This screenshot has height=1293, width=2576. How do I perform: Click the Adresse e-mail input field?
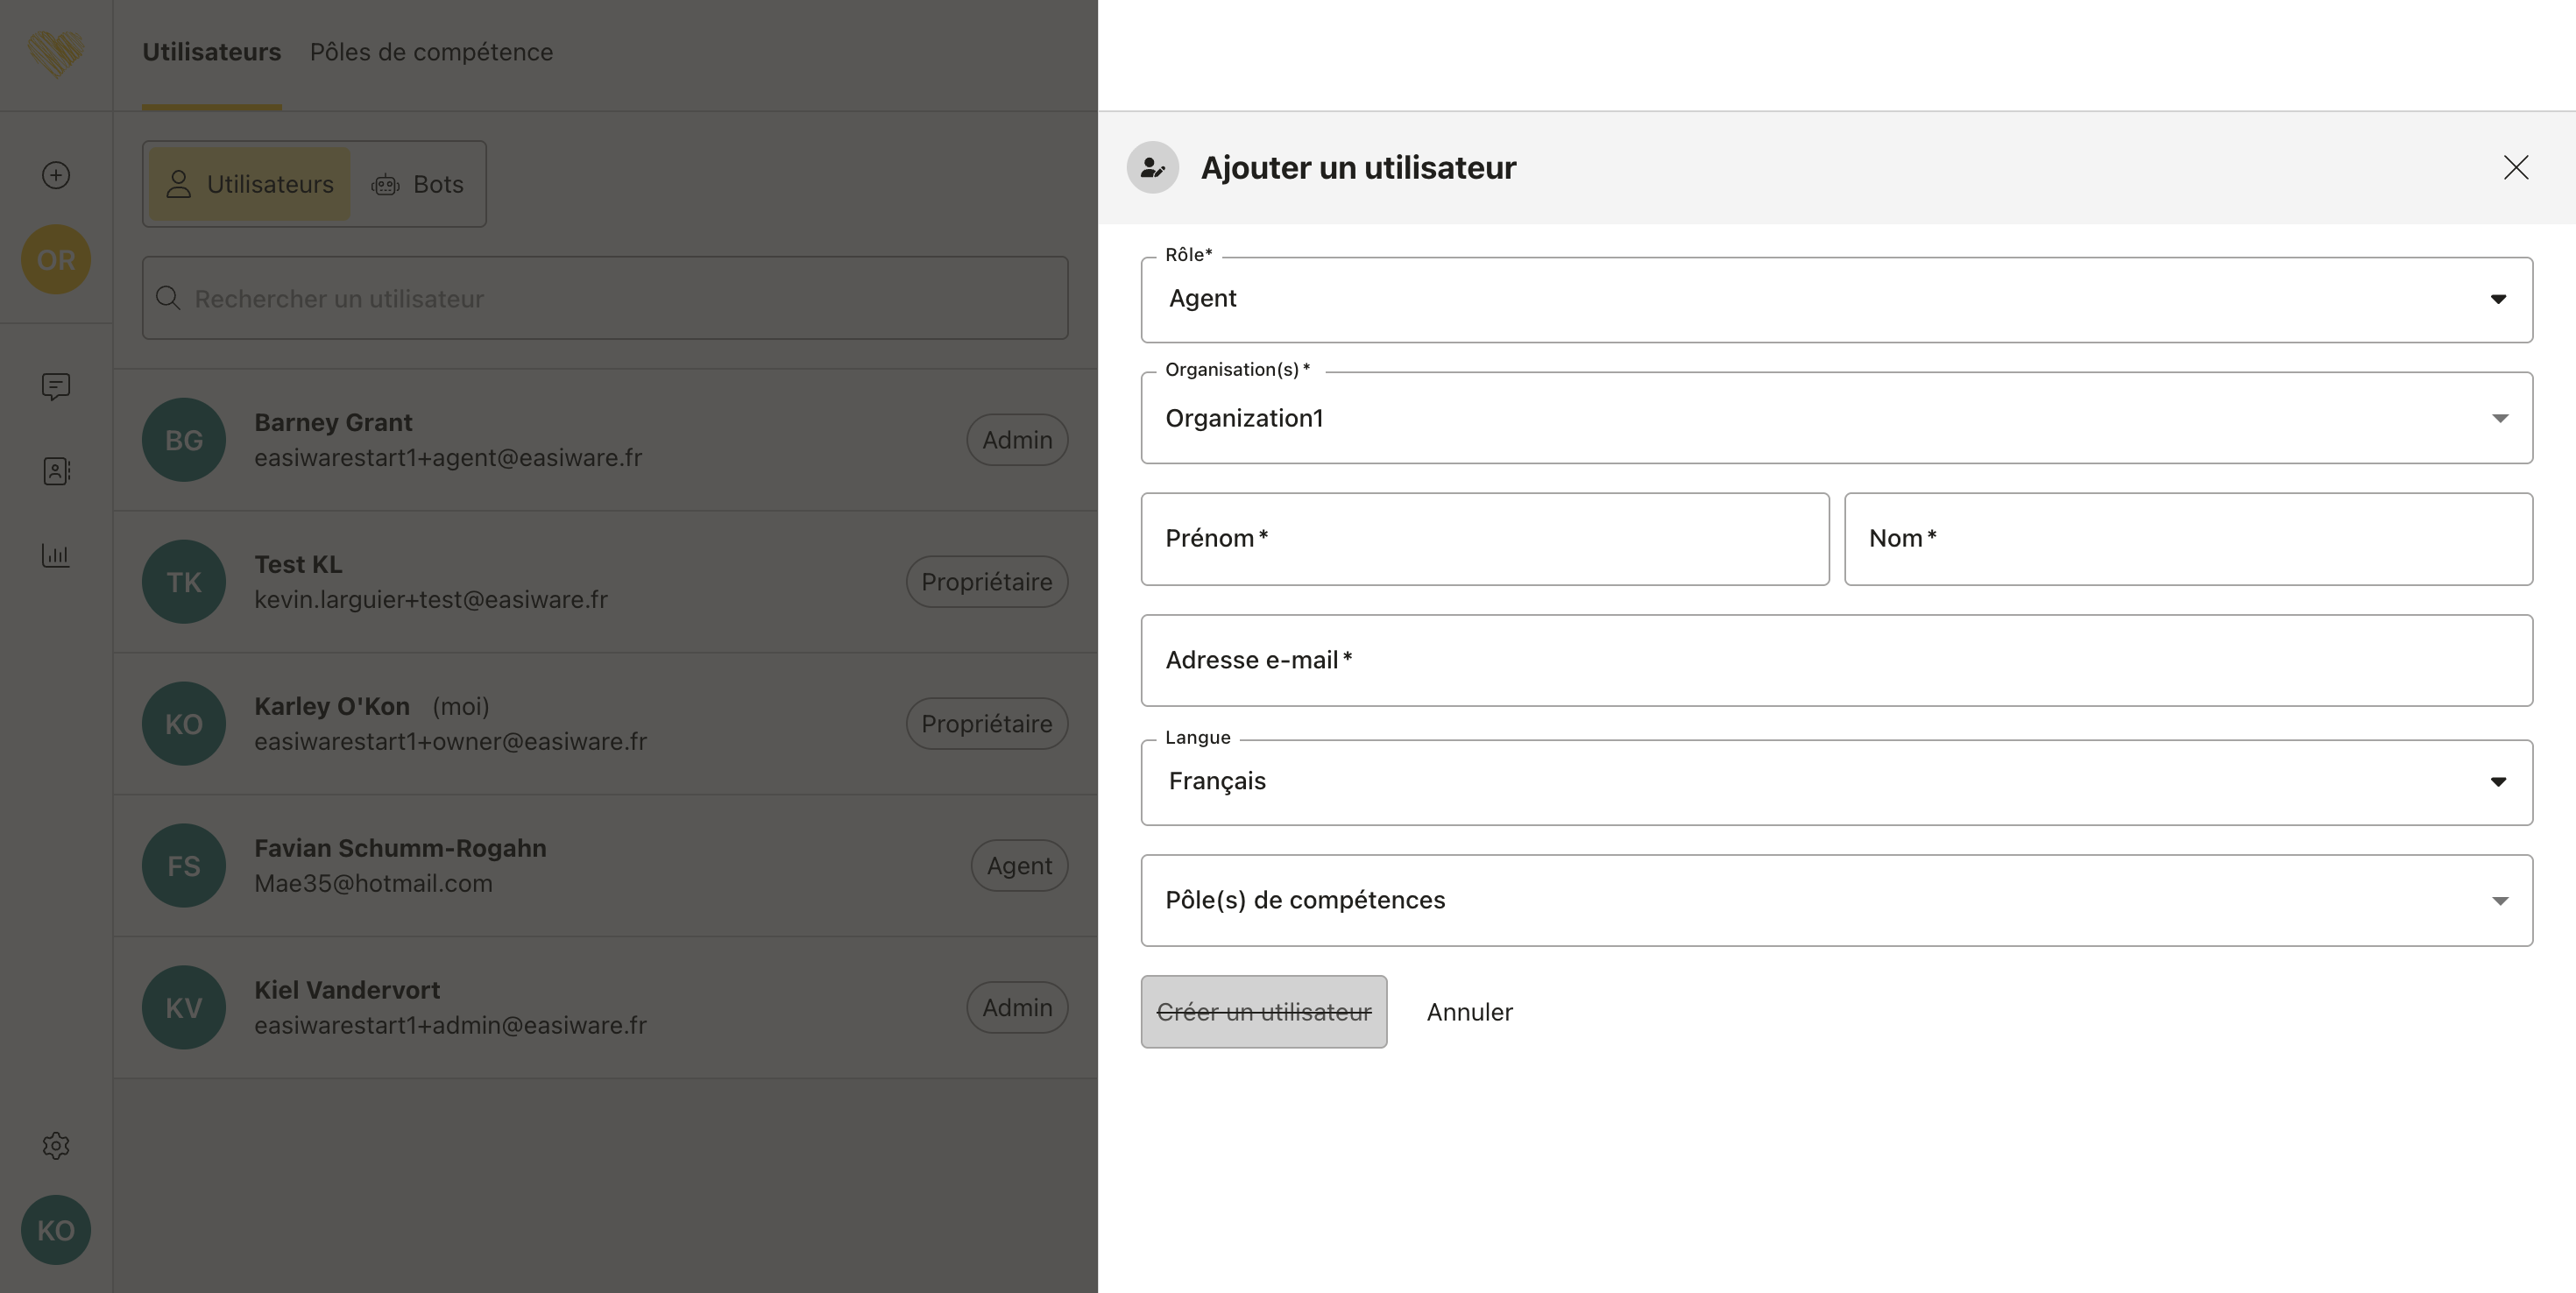pos(1836,660)
